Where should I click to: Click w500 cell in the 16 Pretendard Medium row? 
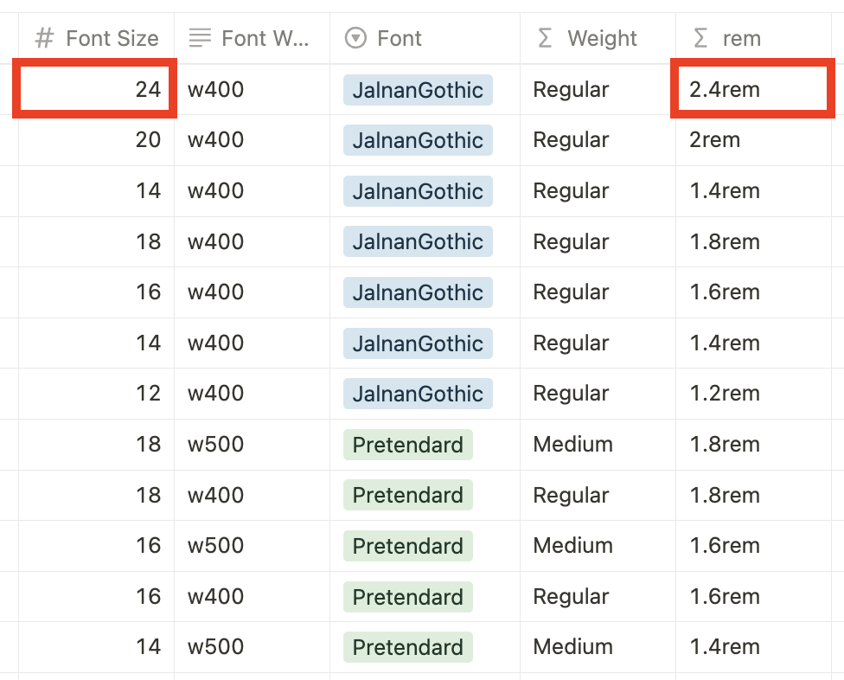pyautogui.click(x=252, y=546)
